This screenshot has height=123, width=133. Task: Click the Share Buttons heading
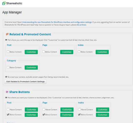pyautogui.click(x=20, y=92)
